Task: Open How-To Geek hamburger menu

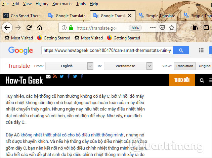Action: pos(211,81)
